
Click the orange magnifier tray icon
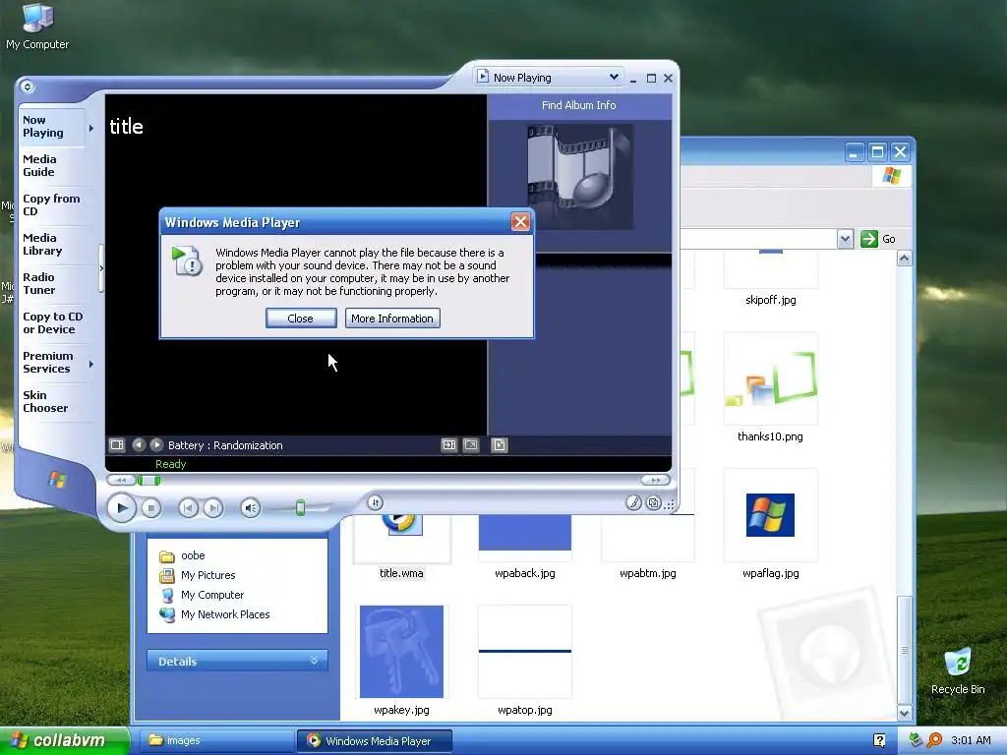click(x=934, y=740)
